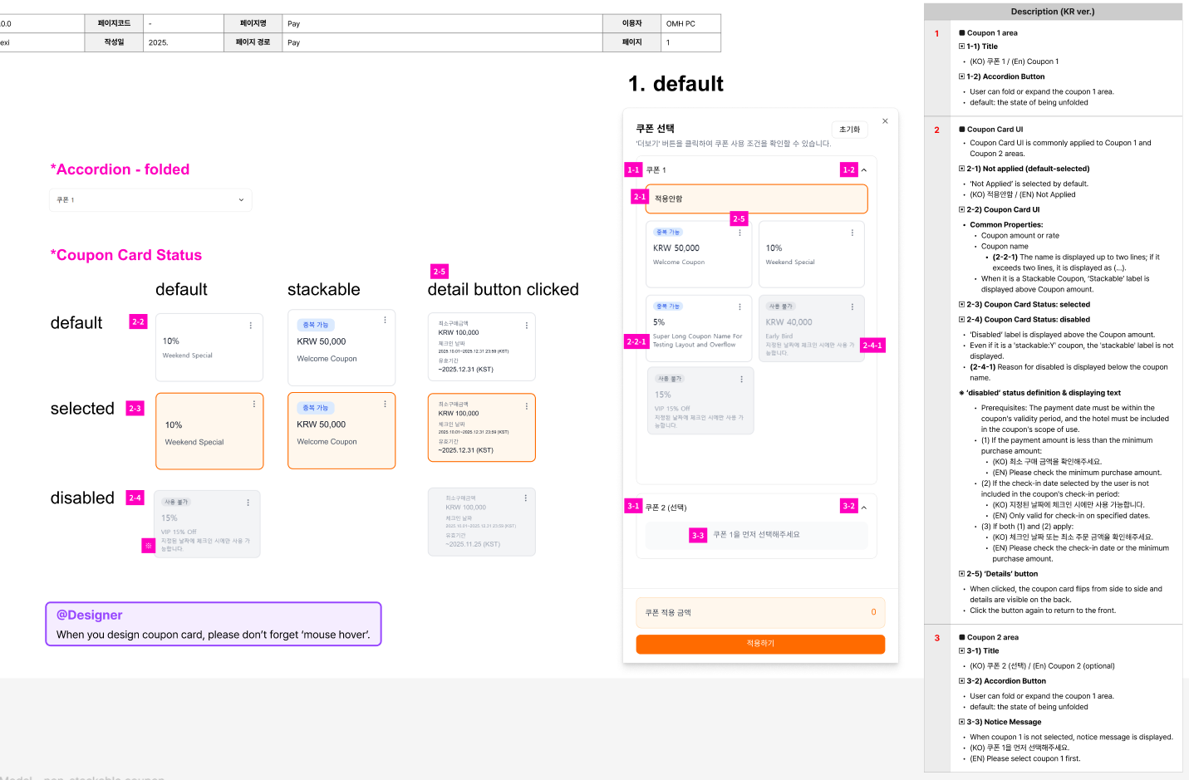Click kebab icon on disabled detail-view card
Viewport: 1189px width, 780px height.
[525, 498]
